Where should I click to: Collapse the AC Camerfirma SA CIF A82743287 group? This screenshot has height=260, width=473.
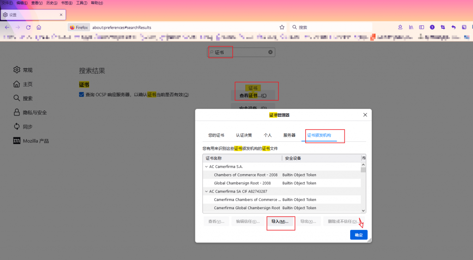click(206, 191)
